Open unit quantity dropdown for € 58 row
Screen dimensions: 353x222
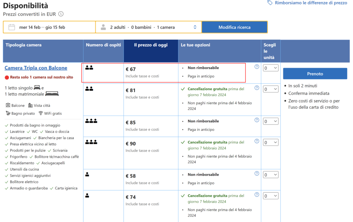pos(271,175)
